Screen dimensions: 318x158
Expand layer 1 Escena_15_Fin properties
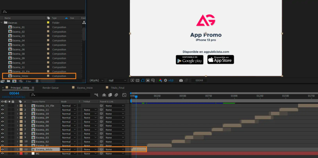tap(17, 106)
